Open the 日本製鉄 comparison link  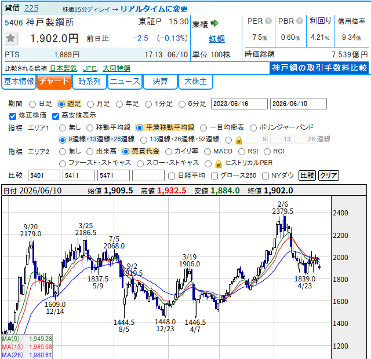pos(63,68)
